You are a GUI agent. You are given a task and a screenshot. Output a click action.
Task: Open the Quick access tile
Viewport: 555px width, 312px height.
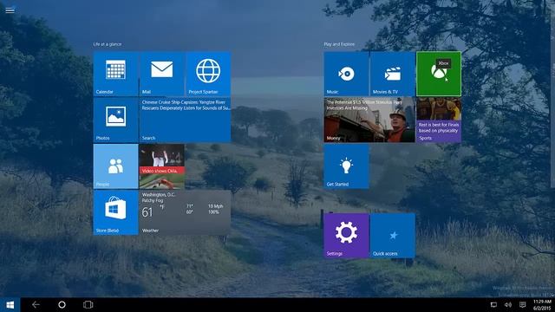[393, 236]
